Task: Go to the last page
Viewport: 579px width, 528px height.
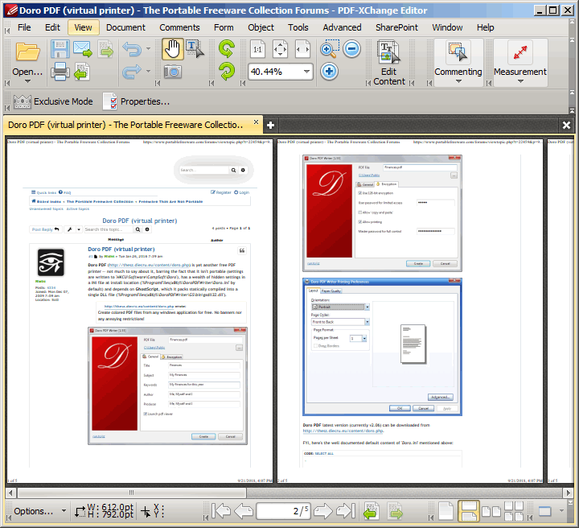Action: click(346, 511)
